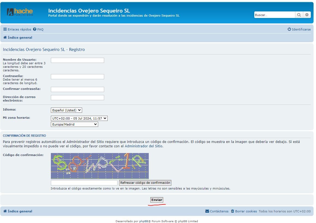This screenshot has height=223, width=316.
Task: Open advanced search gear icon
Action: click(307, 15)
